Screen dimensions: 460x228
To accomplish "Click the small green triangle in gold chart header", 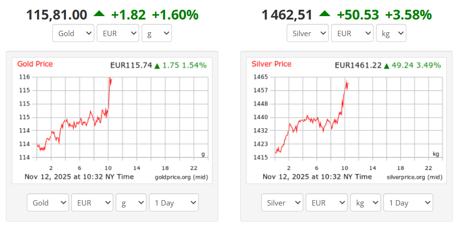I will pyautogui.click(x=157, y=65).
